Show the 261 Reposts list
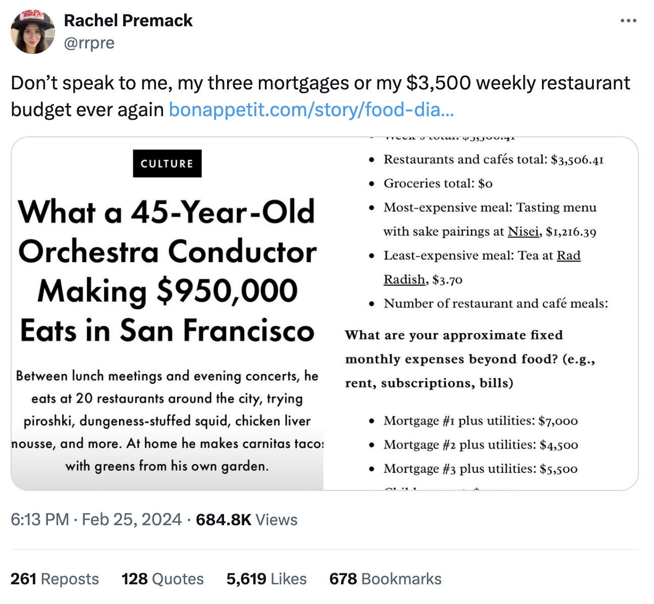This screenshot has height=604, width=654. click(x=54, y=579)
